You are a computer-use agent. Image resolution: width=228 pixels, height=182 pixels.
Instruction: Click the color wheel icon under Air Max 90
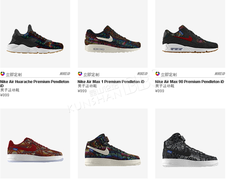(x=157, y=74)
